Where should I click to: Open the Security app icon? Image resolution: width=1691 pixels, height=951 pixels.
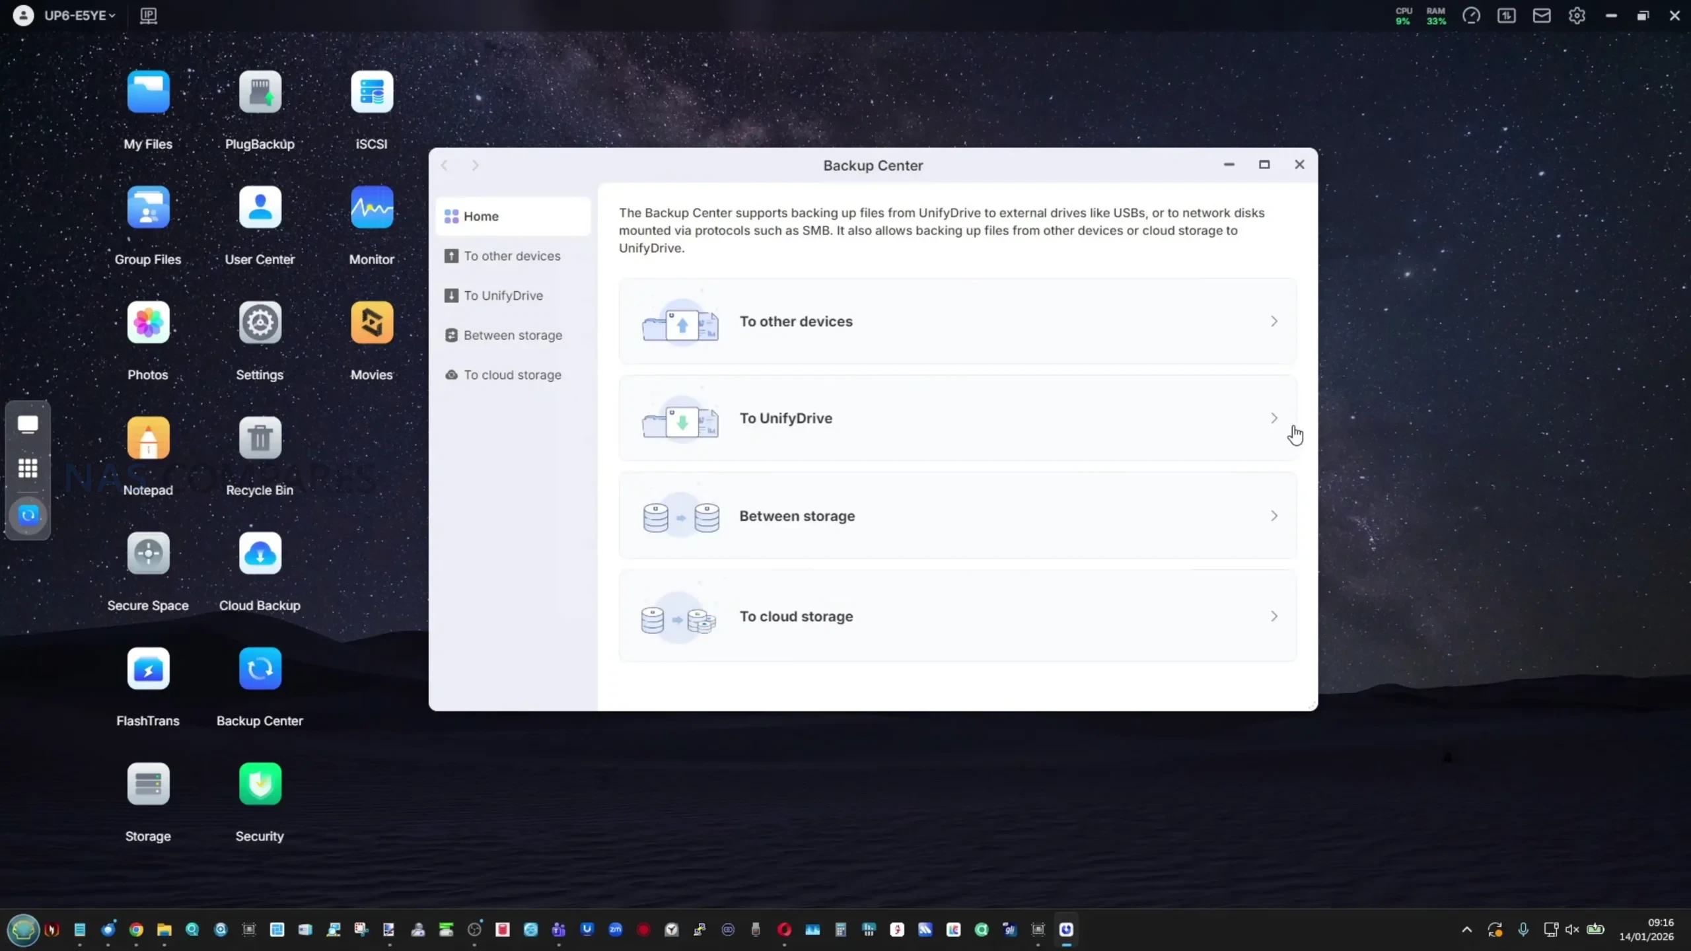point(260,784)
